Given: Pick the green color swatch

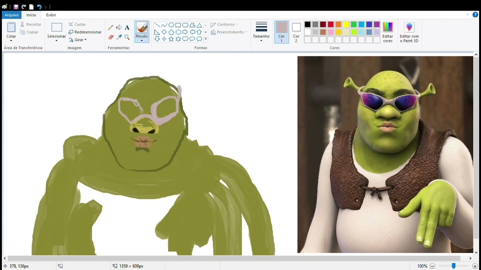Looking at the screenshot, I should coord(354,24).
